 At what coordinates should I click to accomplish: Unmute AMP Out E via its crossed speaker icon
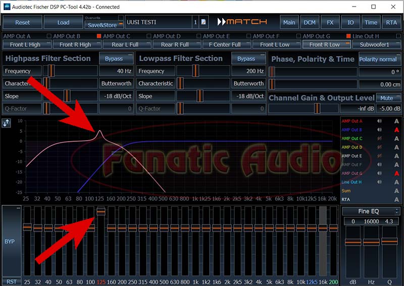click(380, 156)
